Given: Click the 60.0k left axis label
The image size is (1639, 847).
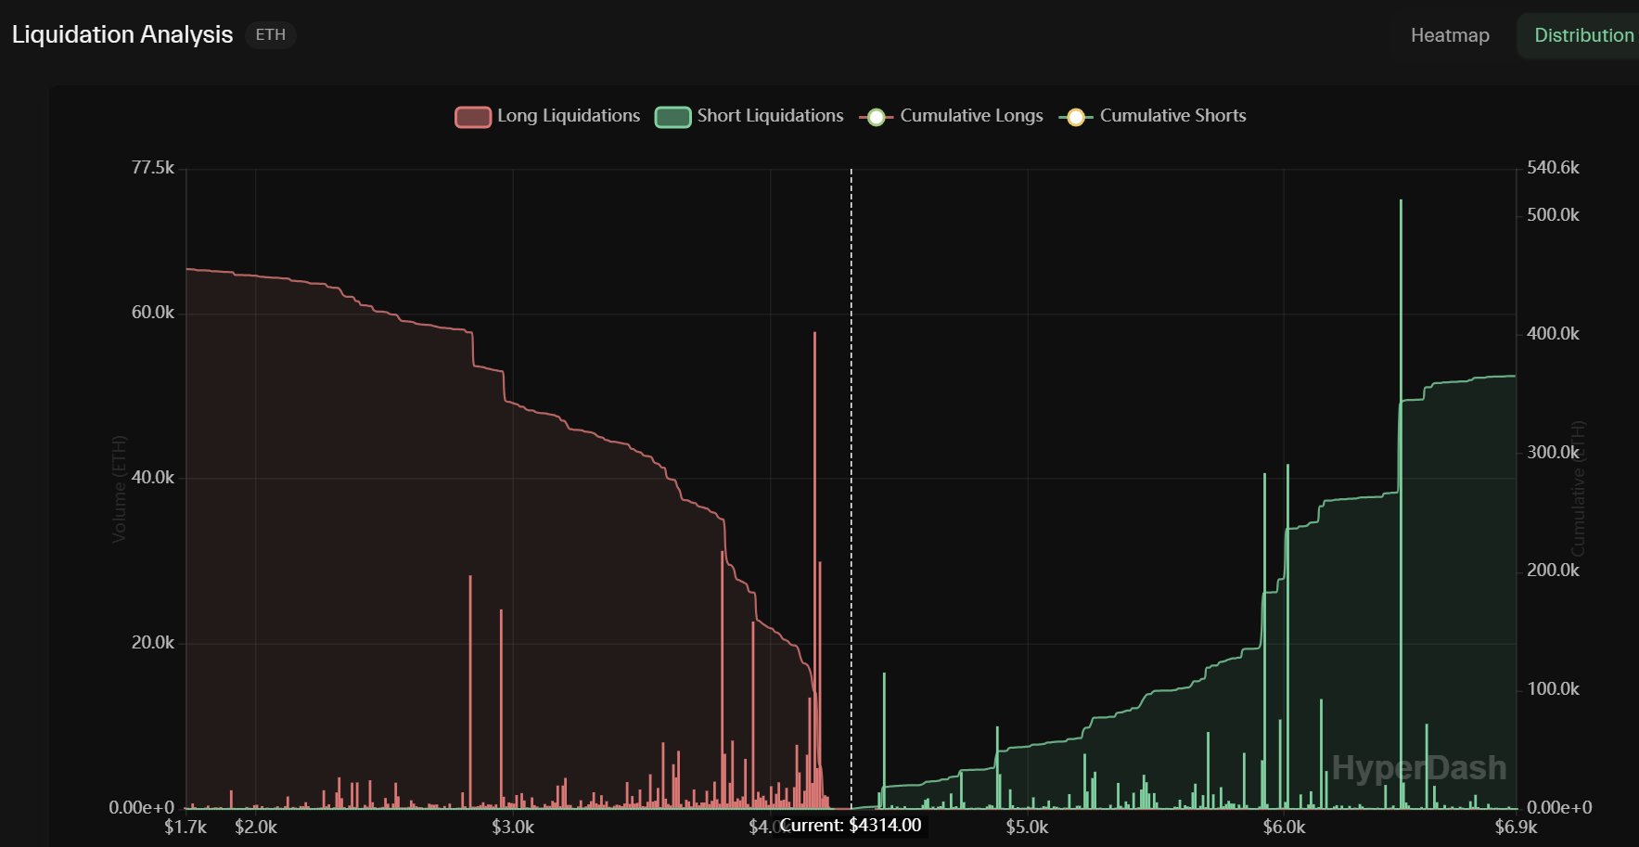Looking at the screenshot, I should point(153,313).
